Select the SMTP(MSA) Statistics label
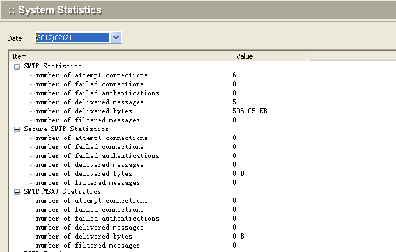Image resolution: width=396 pixels, height=252 pixels. (63, 191)
